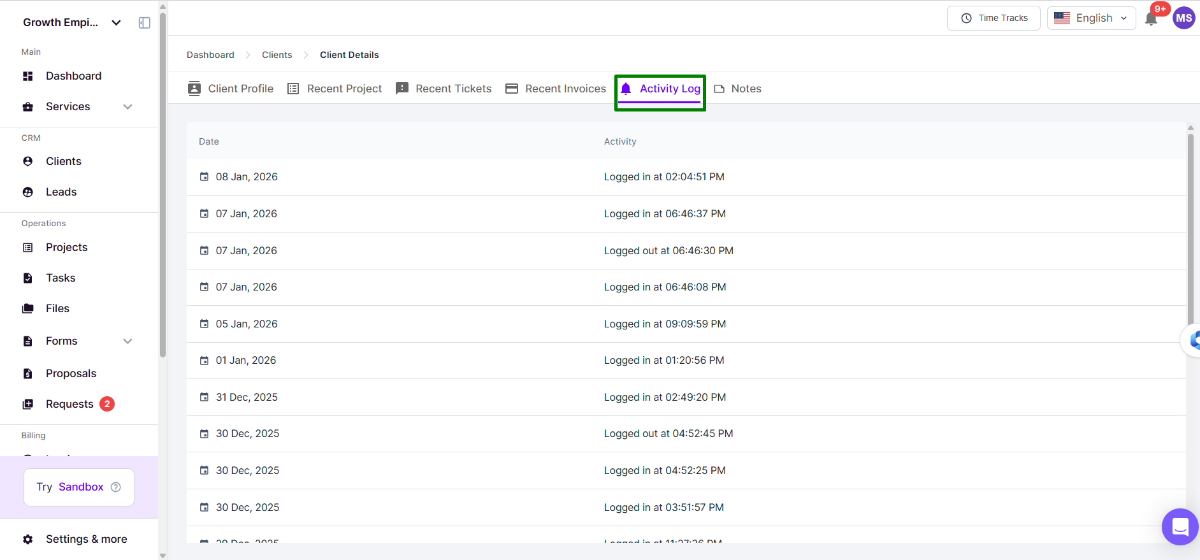Screen dimensions: 1200x560
Task: Click the Time Tracks button
Action: pyautogui.click(x=994, y=18)
